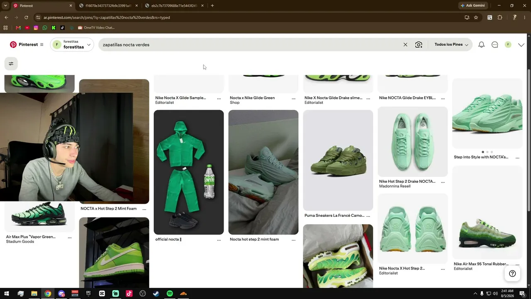The width and height of the screenshot is (531, 299).
Task: Reload the current page
Action: pos(26,17)
